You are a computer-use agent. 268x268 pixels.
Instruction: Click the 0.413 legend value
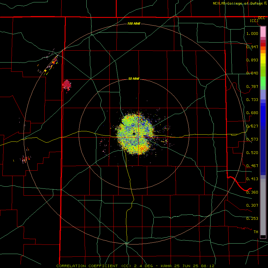pyautogui.click(x=252, y=179)
